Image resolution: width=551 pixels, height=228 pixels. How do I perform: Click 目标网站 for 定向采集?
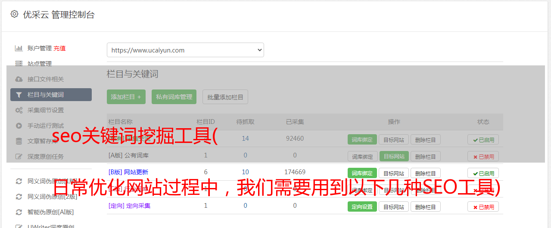point(394,206)
